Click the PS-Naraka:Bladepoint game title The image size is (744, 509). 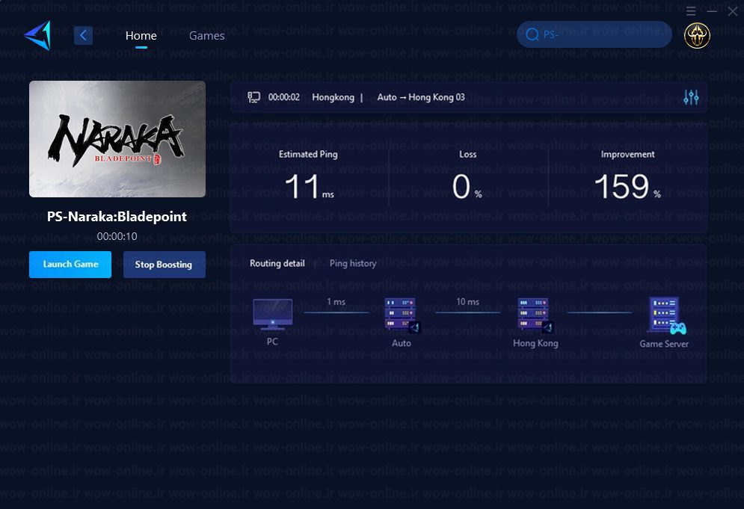pos(117,217)
